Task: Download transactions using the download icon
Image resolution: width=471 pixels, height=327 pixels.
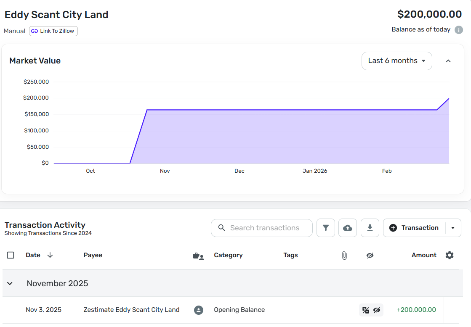Action: point(370,228)
